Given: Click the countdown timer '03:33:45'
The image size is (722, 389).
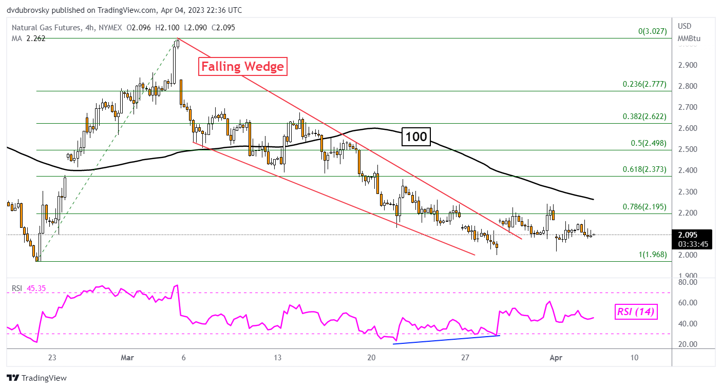Looking at the screenshot, I should [693, 244].
